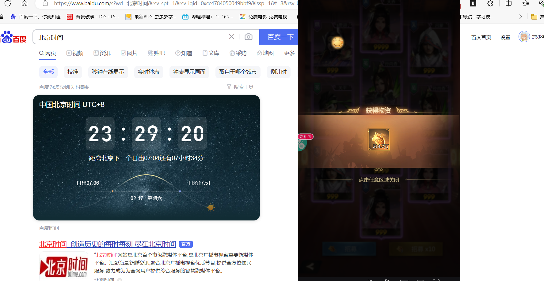
Task: Open the 搜索工具 filter options
Action: (240, 87)
